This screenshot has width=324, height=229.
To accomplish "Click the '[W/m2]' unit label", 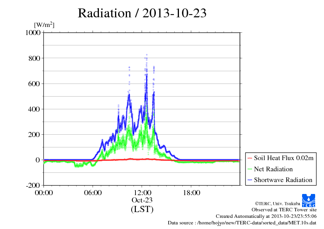I will (x=44, y=25).
